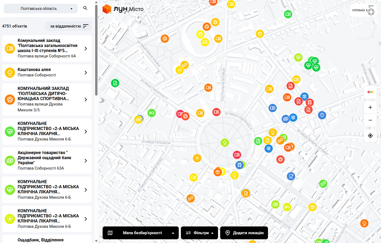Select the blue coffee cup marker

click(291, 176)
